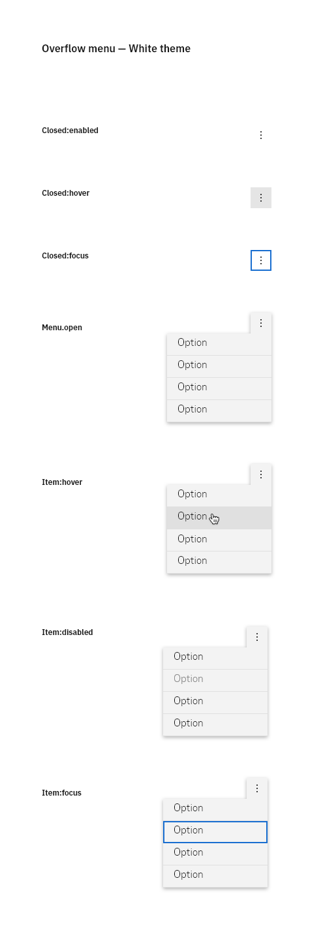Select last Option in the Item:disabled menu
Image resolution: width=323 pixels, height=947 pixels.
click(x=215, y=724)
